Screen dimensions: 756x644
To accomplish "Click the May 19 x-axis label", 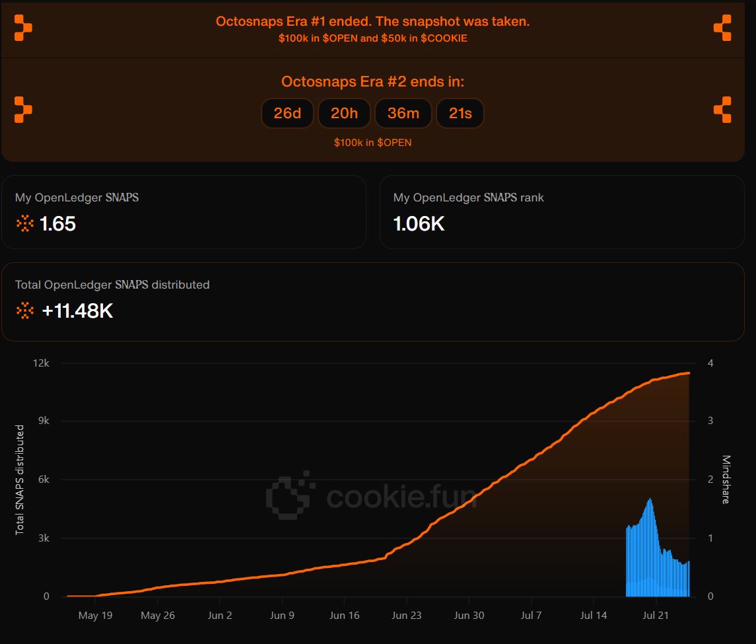I will coord(96,616).
